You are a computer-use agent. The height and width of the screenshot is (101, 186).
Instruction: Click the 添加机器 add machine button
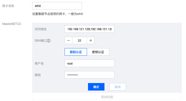107,97
